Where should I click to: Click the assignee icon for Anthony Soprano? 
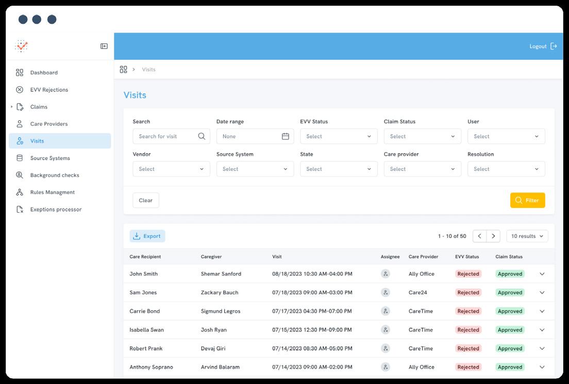(x=386, y=367)
